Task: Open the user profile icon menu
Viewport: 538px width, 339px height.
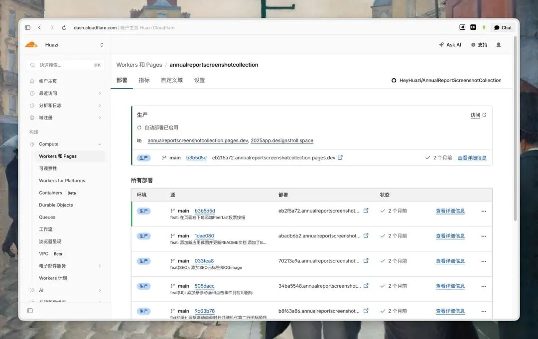Action: (x=499, y=45)
